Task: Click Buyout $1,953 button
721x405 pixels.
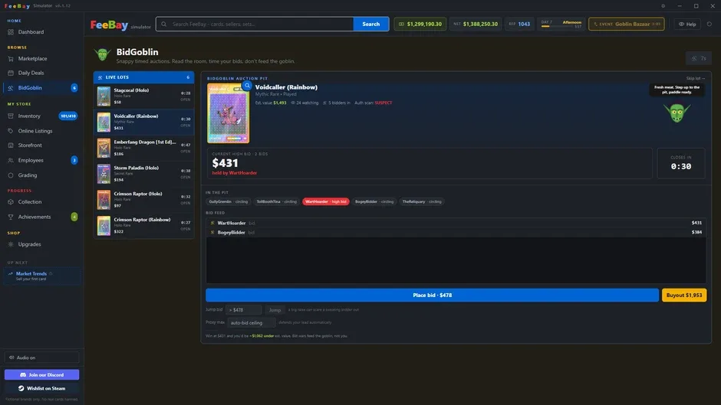Action: click(x=684, y=296)
